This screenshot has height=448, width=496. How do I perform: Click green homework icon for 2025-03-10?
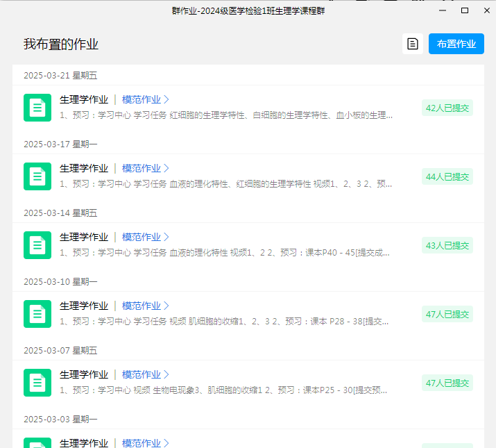coord(37,314)
